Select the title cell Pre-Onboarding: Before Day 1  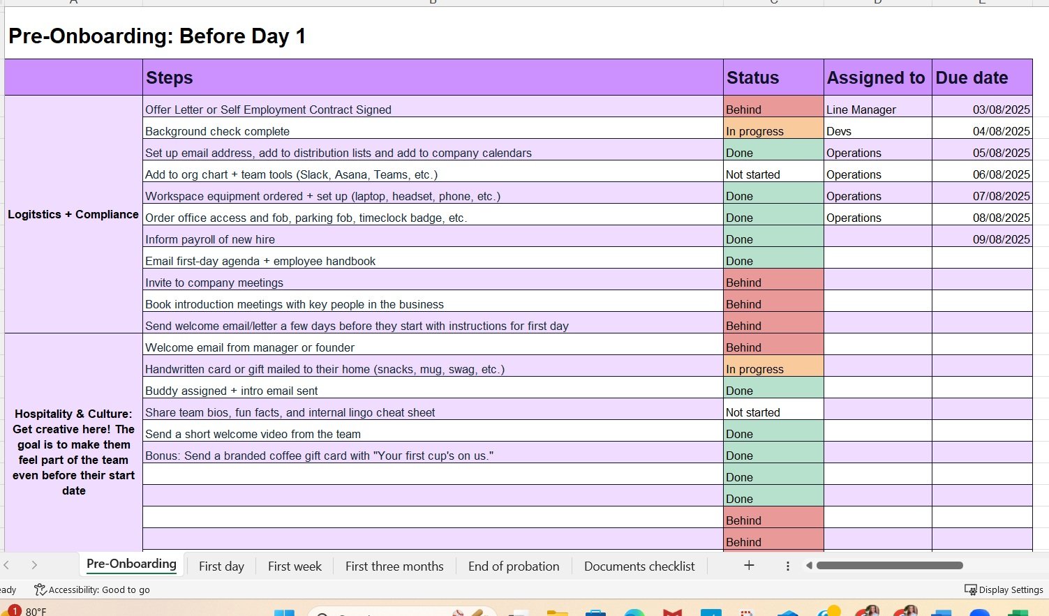(157, 36)
